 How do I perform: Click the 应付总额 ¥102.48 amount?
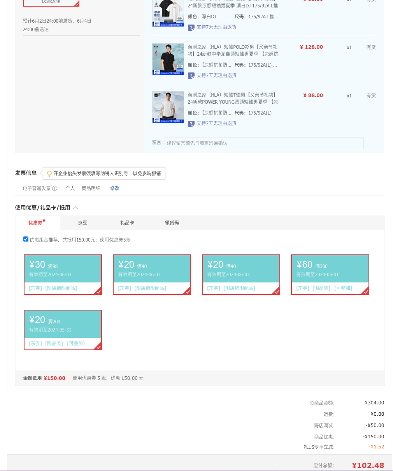pyautogui.click(x=368, y=465)
